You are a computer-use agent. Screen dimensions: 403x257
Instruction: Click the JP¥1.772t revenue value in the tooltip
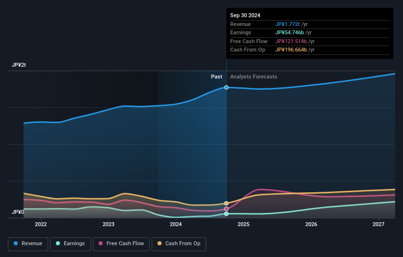[x=288, y=25]
